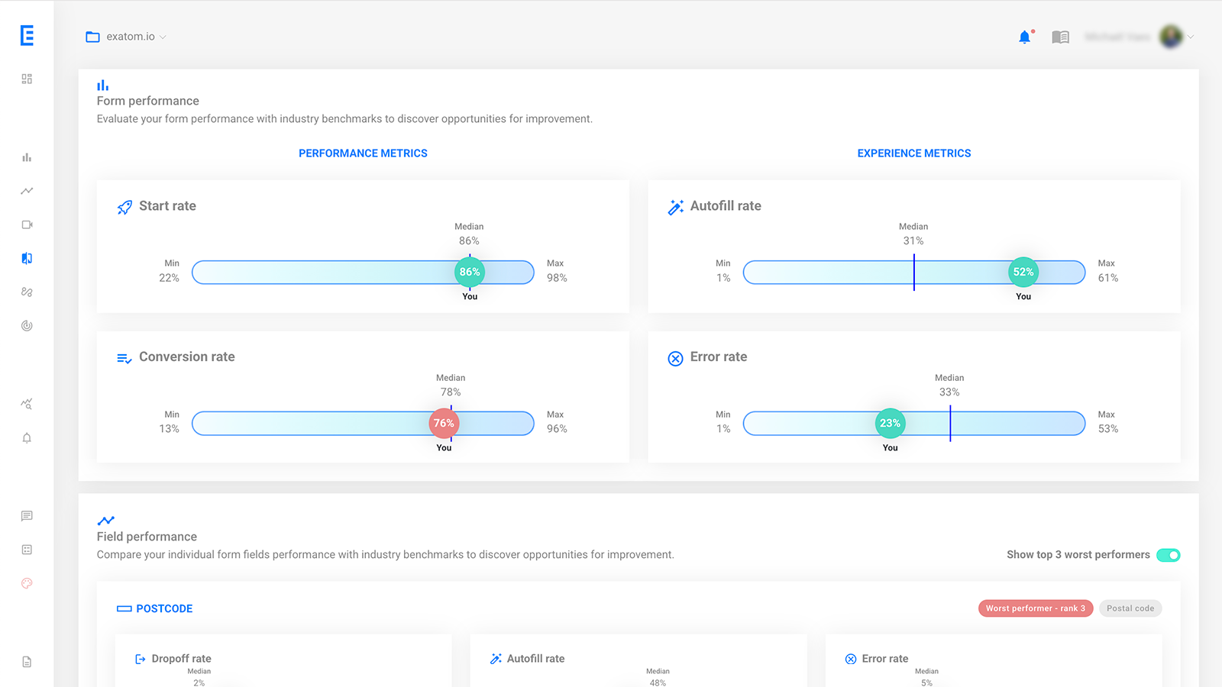1222x687 pixels.
Task: Click the user avatar photo
Action: 1170,37
